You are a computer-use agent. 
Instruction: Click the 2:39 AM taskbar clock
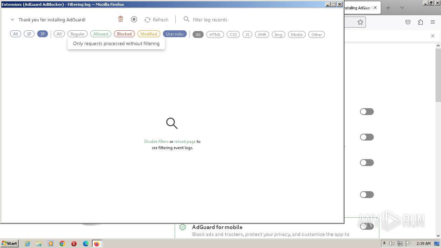(x=423, y=244)
